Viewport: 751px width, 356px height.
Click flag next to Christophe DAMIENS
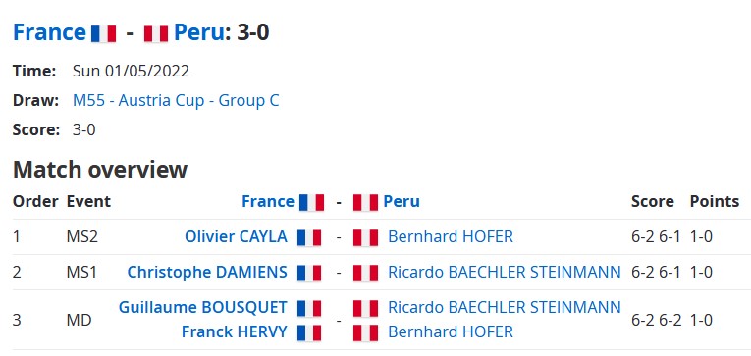[x=309, y=274]
